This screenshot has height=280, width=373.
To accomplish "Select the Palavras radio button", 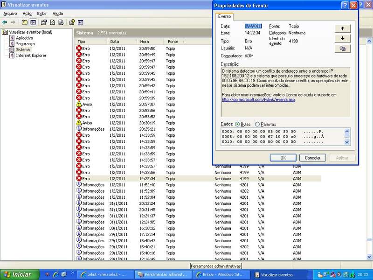I will 257,124.
